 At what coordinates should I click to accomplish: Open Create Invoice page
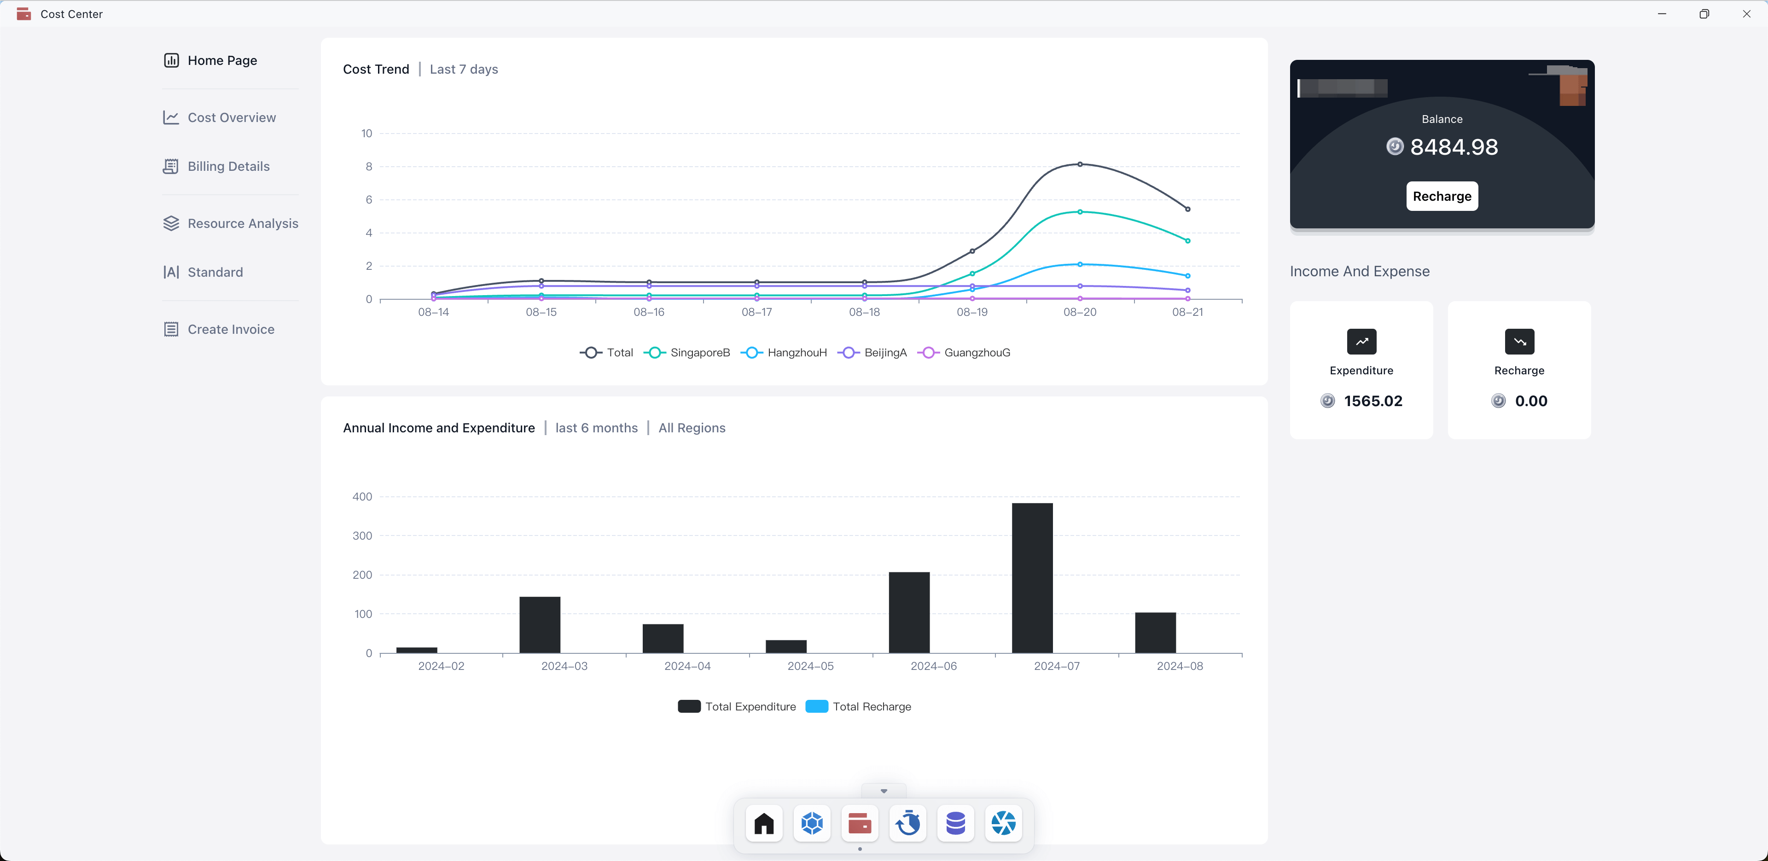[x=231, y=330]
